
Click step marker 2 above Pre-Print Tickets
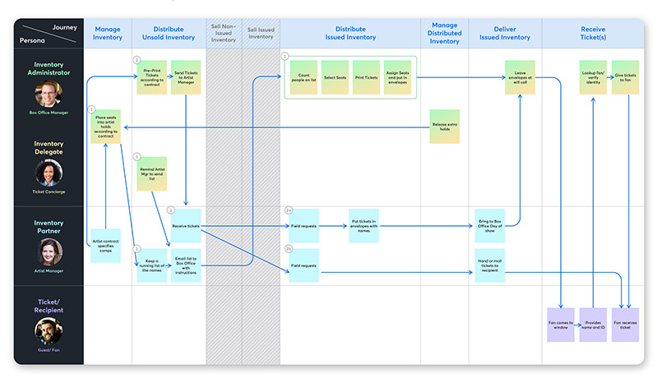pyautogui.click(x=137, y=60)
